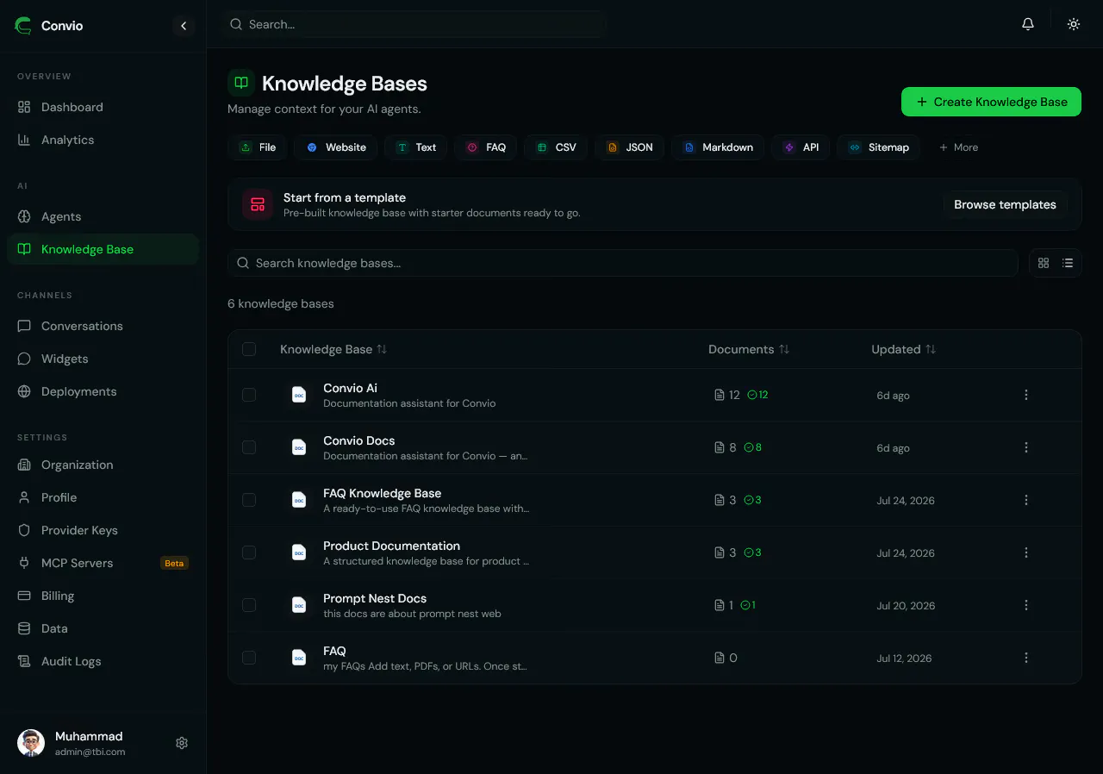Click the template layout icon in the banner

tap(258, 204)
